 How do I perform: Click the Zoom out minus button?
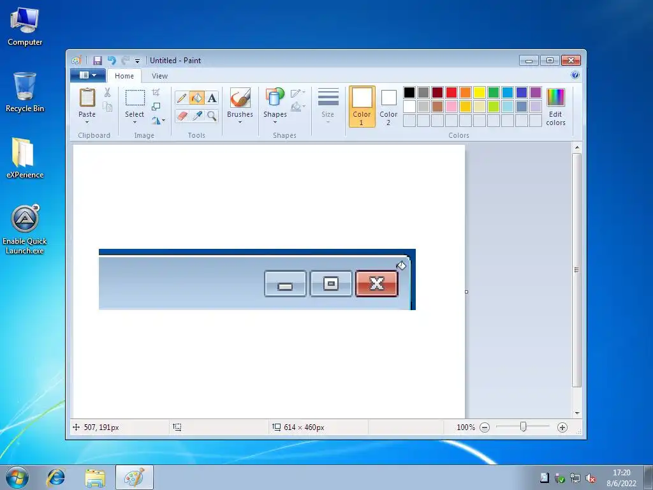pyautogui.click(x=485, y=427)
